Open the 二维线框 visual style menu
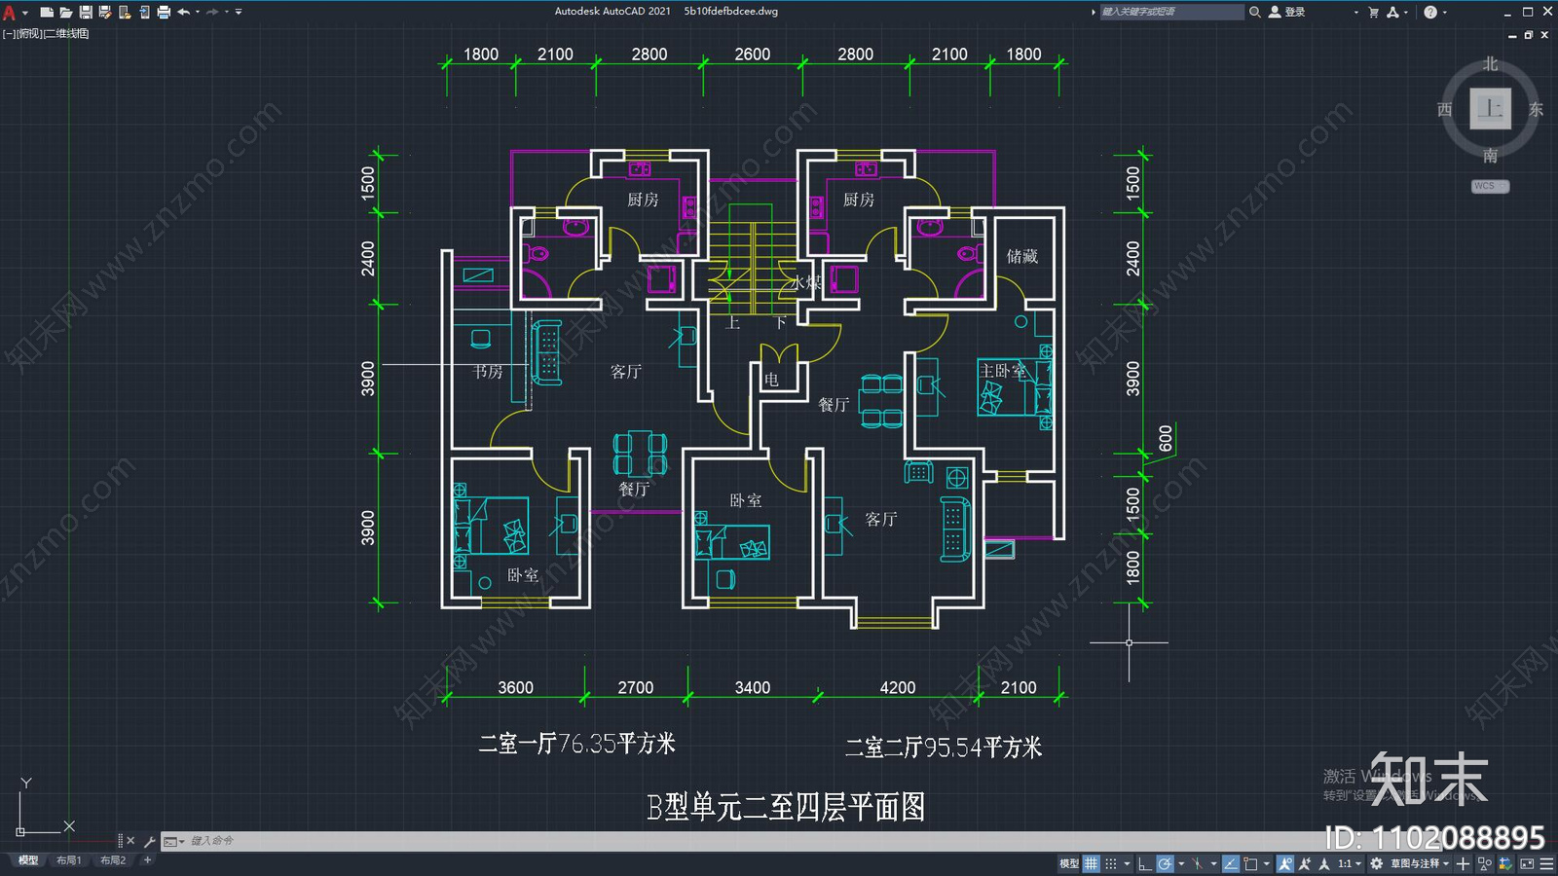This screenshot has height=876, width=1558. click(x=66, y=34)
